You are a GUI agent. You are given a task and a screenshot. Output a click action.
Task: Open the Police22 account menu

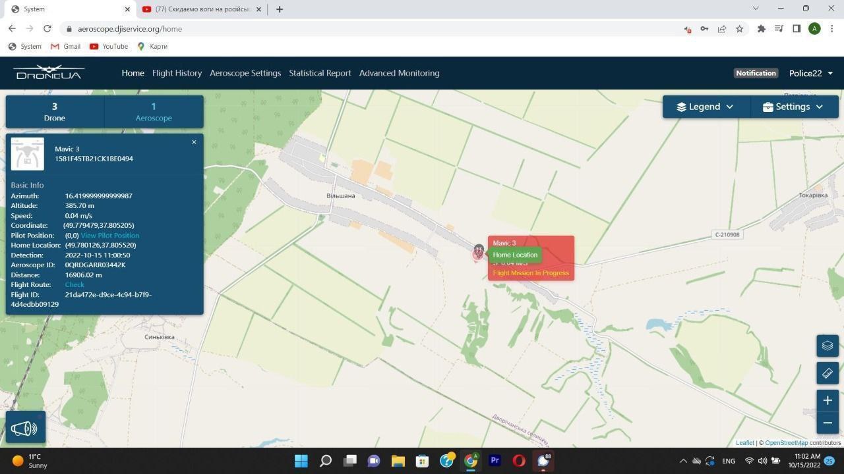(811, 73)
